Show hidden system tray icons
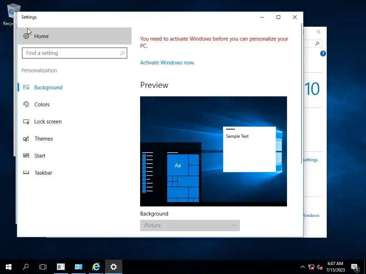This screenshot has height=274, width=366. click(302, 267)
